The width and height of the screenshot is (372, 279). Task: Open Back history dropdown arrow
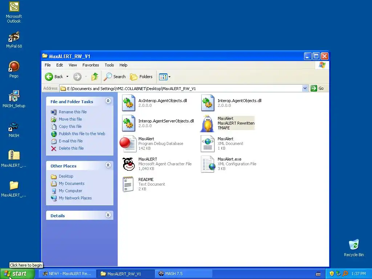67,77
